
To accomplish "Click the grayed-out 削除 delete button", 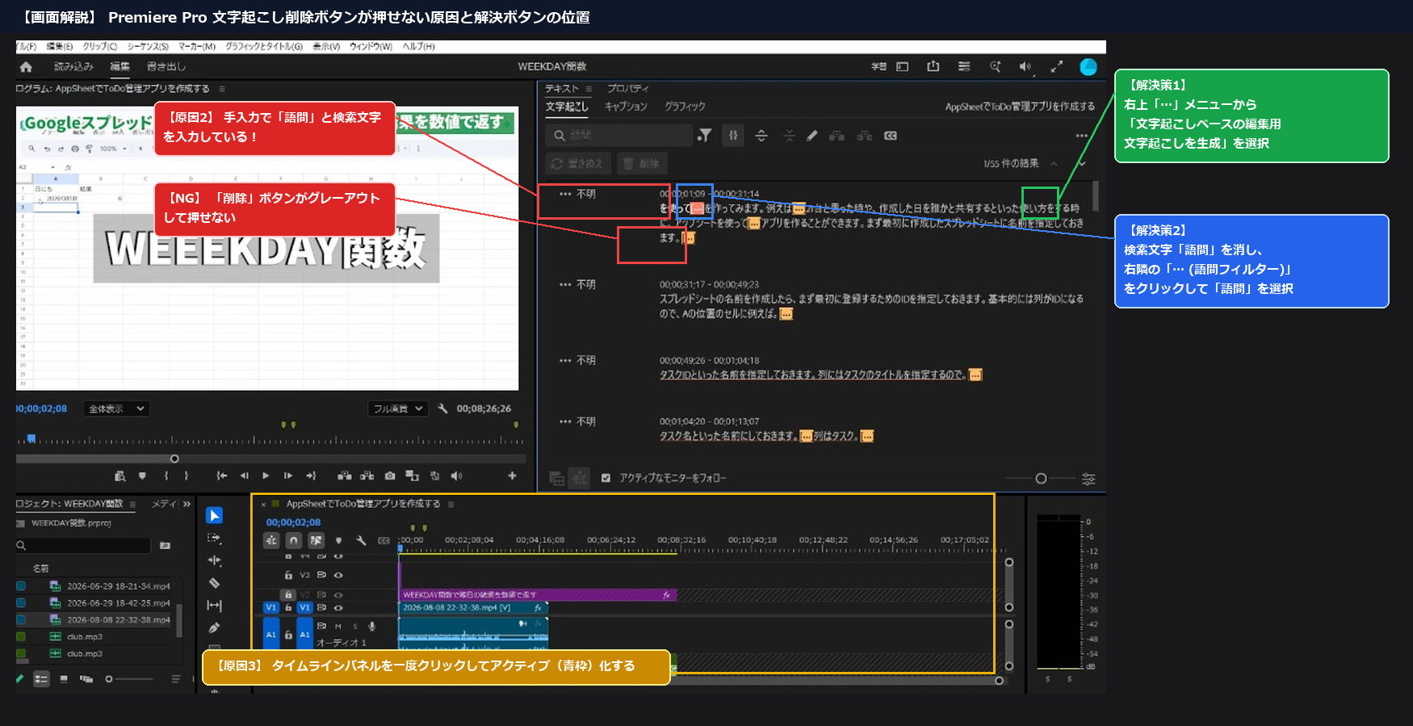I will tap(643, 164).
